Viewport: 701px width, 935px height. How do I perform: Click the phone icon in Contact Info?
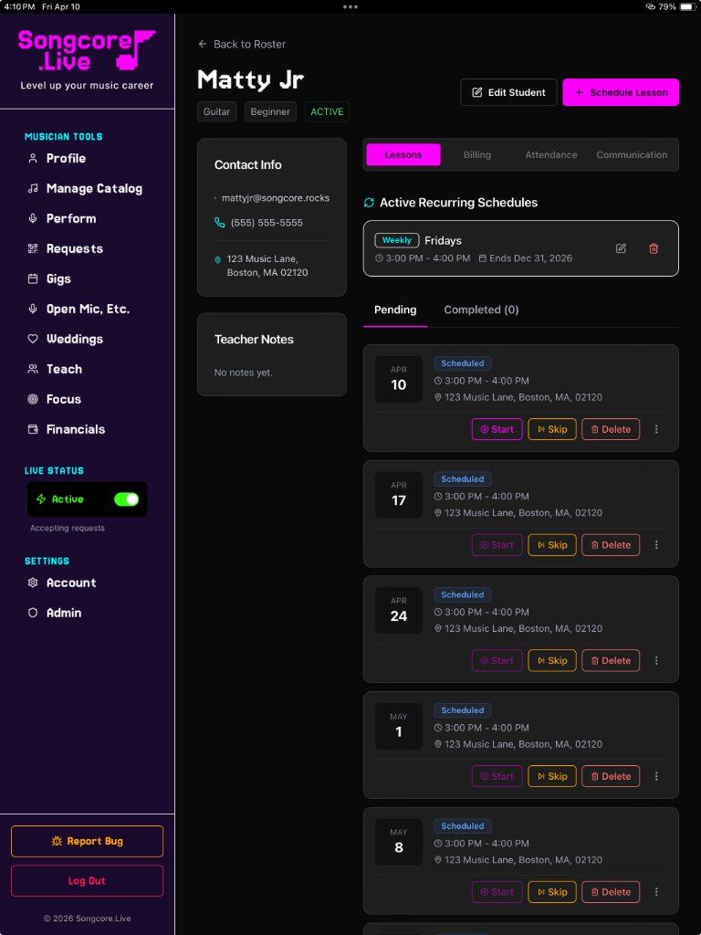[219, 223]
